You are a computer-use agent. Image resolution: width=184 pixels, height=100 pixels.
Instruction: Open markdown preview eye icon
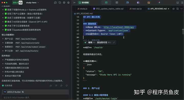[174, 9]
